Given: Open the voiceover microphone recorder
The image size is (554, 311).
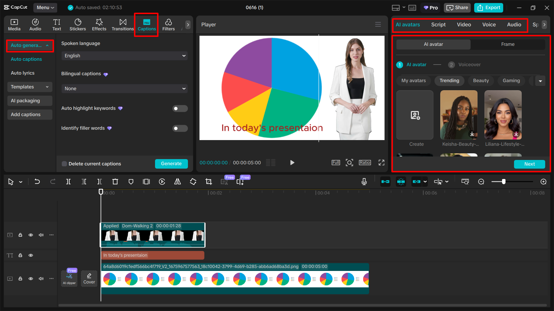Looking at the screenshot, I should 364,182.
